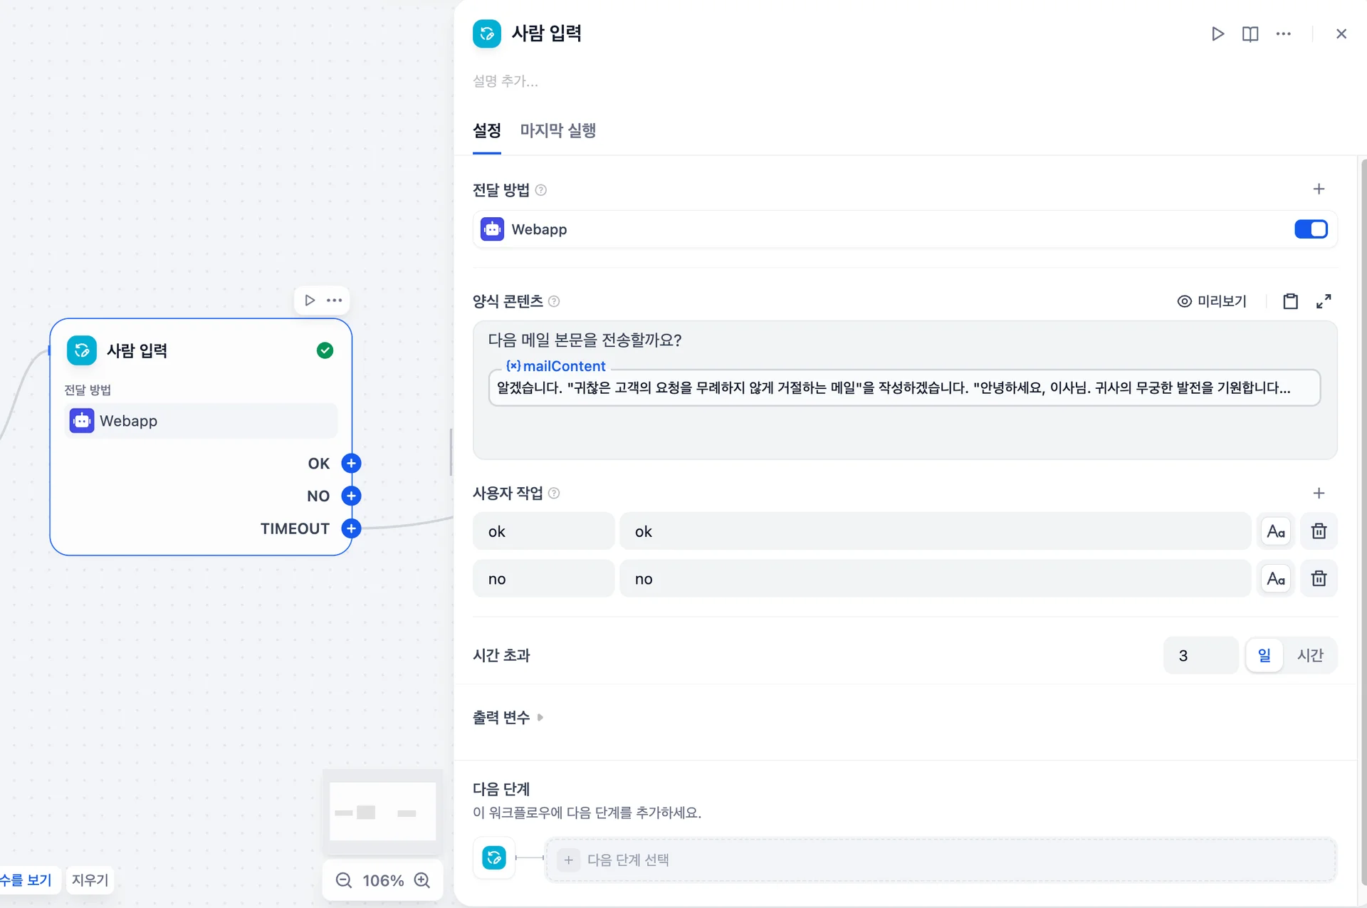
Task: Expand the form content editor
Action: (x=1324, y=301)
